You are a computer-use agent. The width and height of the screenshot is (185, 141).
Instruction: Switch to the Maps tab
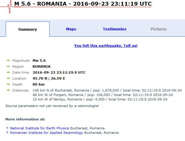[71, 29]
